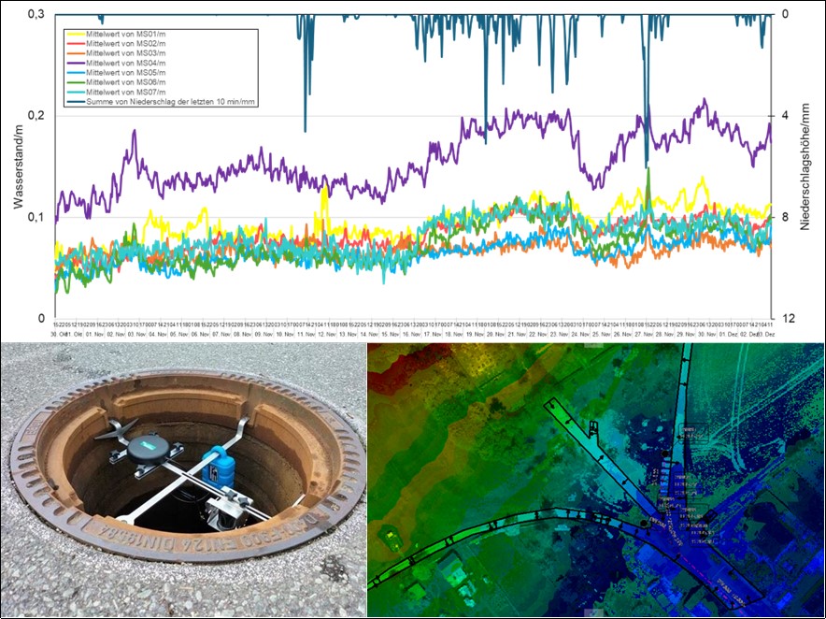The image size is (826, 619).
Task: Click the purple MS04 legend line swatch
Action: point(76,63)
